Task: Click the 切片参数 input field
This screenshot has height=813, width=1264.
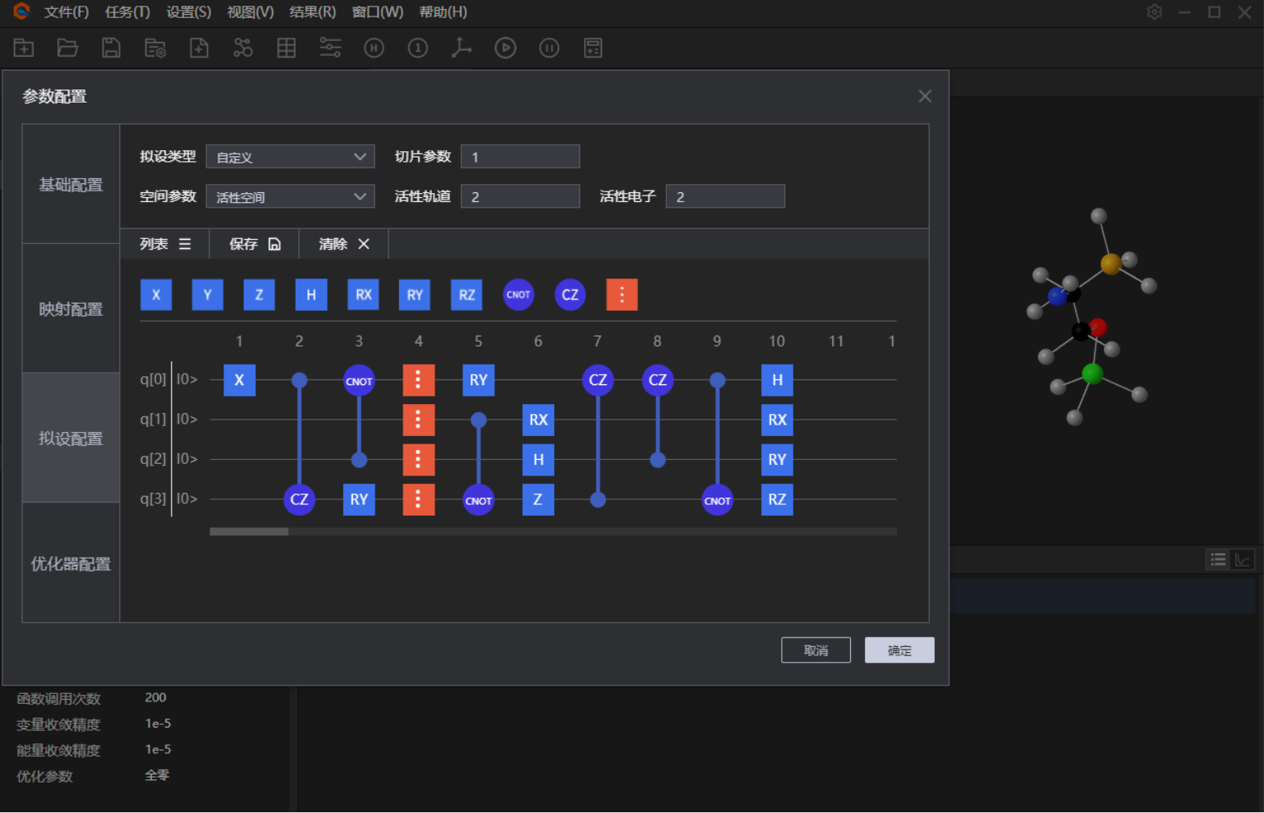Action: point(521,157)
